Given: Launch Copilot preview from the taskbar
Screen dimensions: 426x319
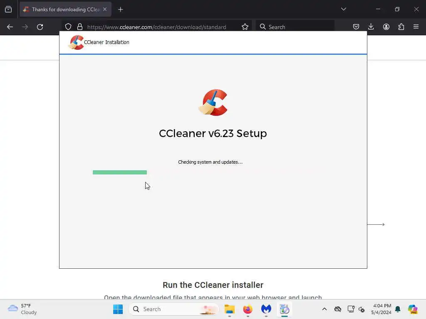Looking at the screenshot, I should point(413,309).
